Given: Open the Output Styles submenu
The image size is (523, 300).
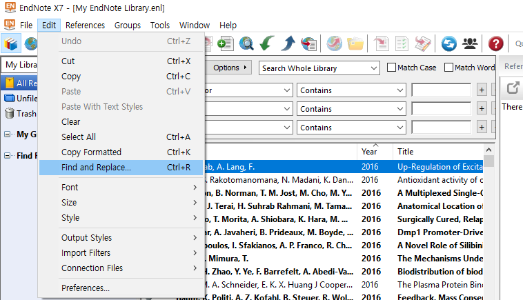Looking at the screenshot, I should pos(121,238).
